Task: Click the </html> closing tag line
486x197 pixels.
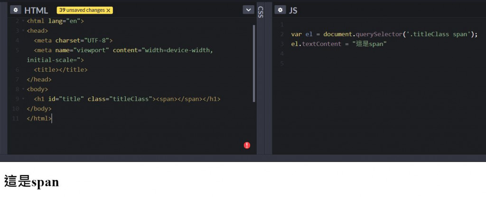Action: pos(39,119)
